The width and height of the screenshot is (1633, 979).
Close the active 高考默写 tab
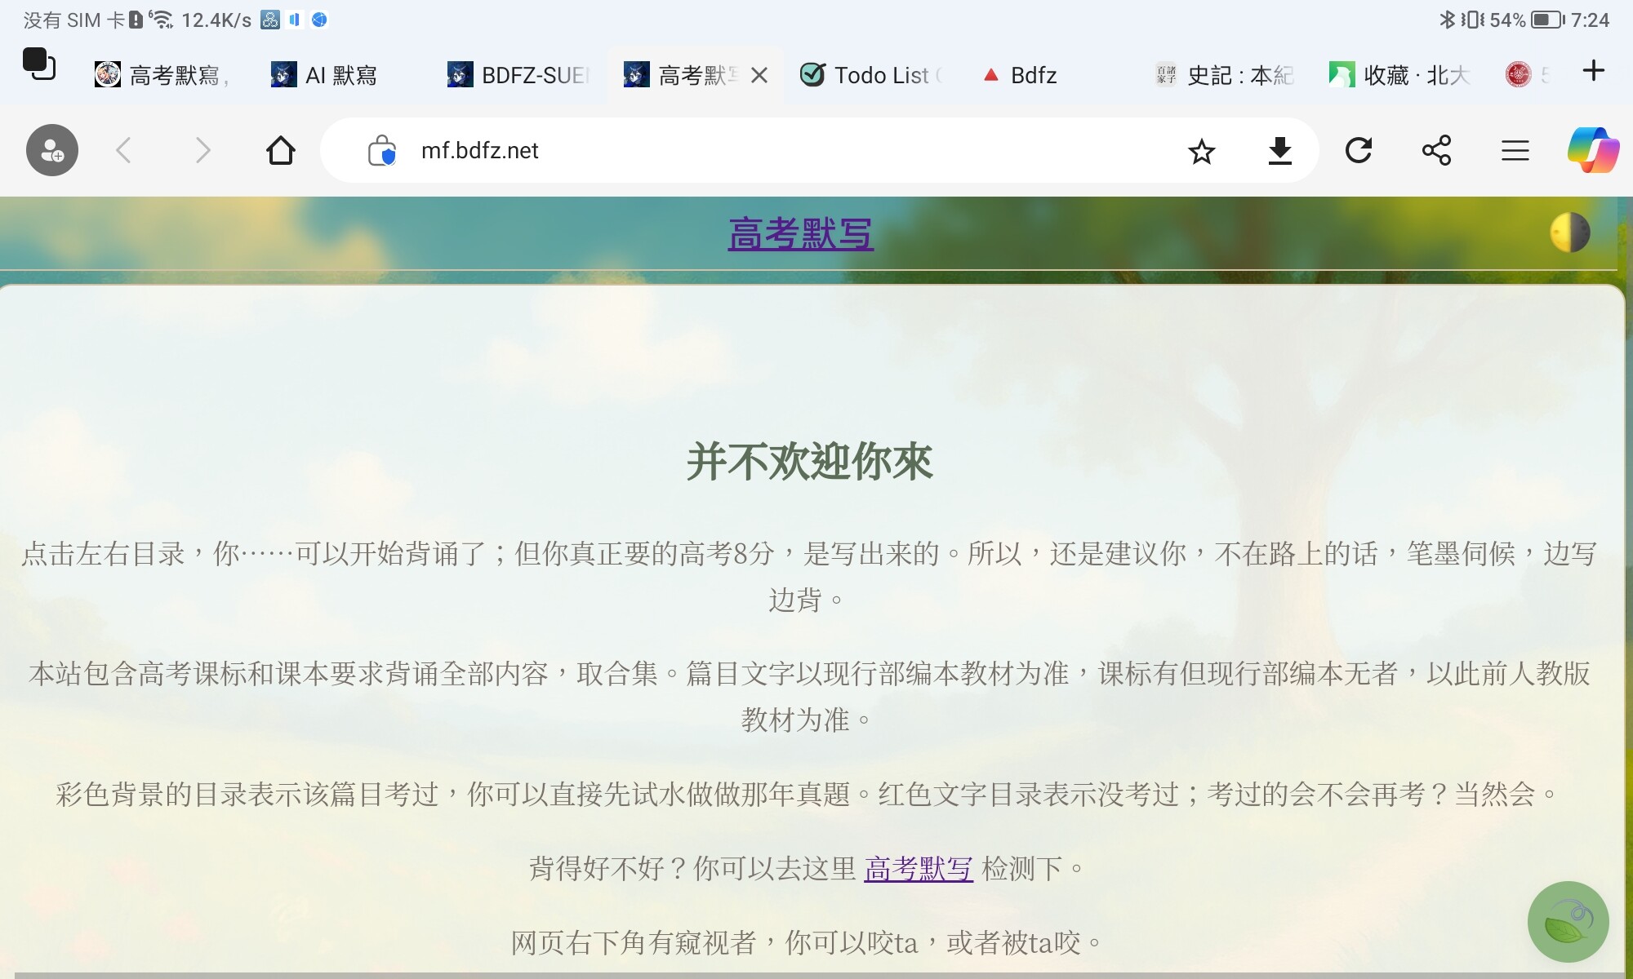pyautogui.click(x=759, y=76)
